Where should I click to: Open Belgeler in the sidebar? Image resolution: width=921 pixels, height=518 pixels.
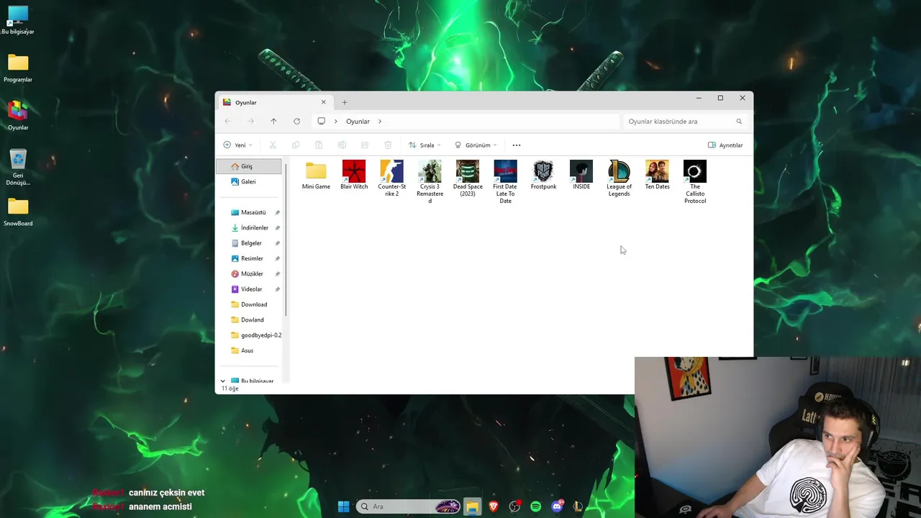(x=249, y=243)
